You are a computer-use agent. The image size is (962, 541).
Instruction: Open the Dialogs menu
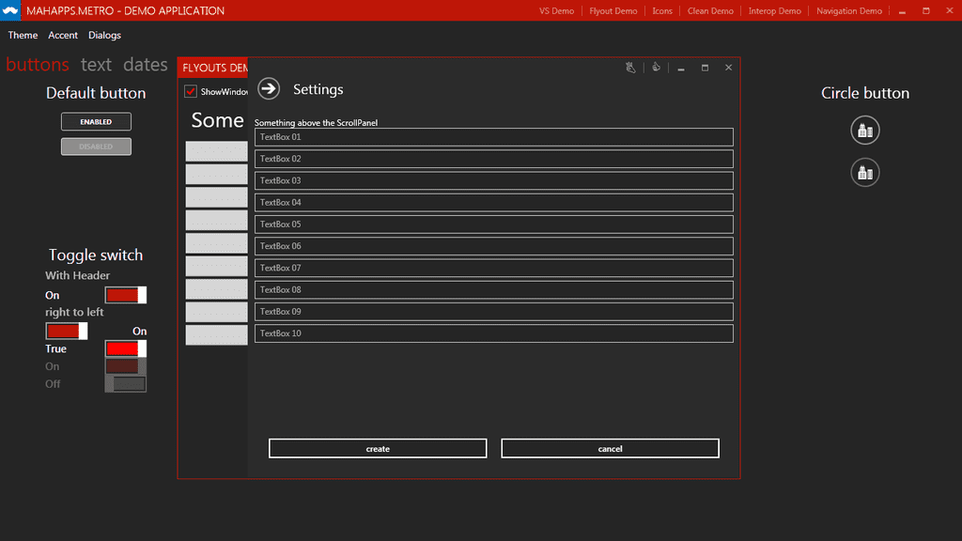(104, 35)
